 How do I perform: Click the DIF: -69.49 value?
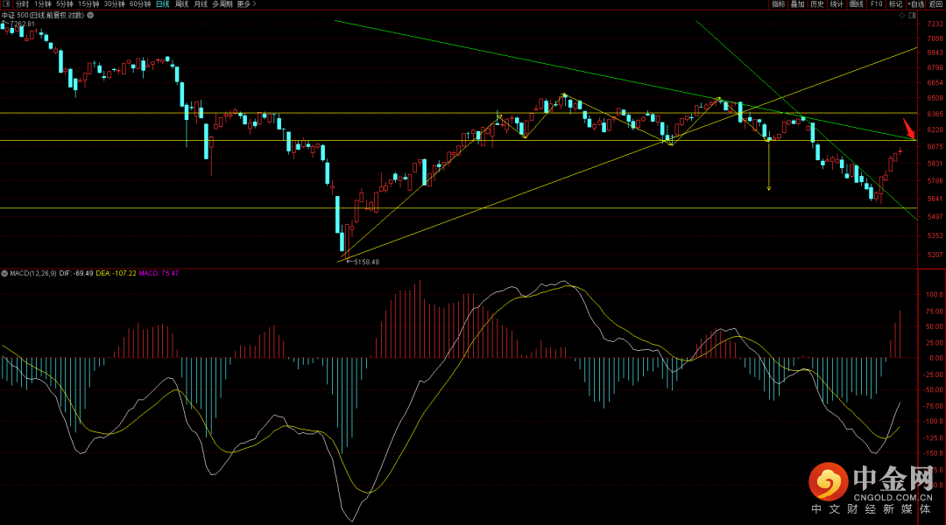pyautogui.click(x=76, y=273)
